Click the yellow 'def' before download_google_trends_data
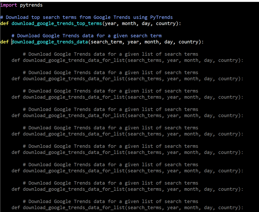The height and width of the screenshot is (212, 259). (4, 42)
